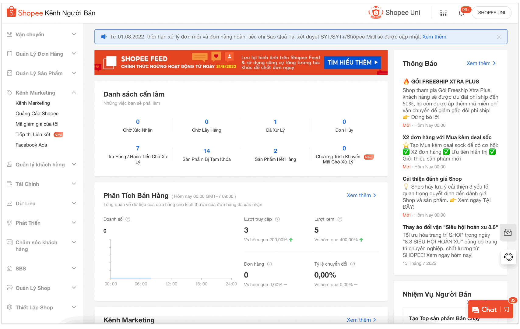Image resolution: width=520 pixels, height=329 pixels.
Task: Open Sản Phẩm Bị Tạm Khóa count
Action: point(207,155)
